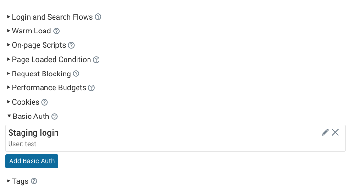This screenshot has width=351, height=191.
Task: Remove Staging login with X icon
Action: click(335, 132)
